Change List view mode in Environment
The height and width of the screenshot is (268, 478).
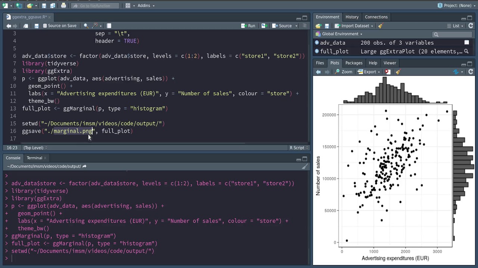(455, 26)
